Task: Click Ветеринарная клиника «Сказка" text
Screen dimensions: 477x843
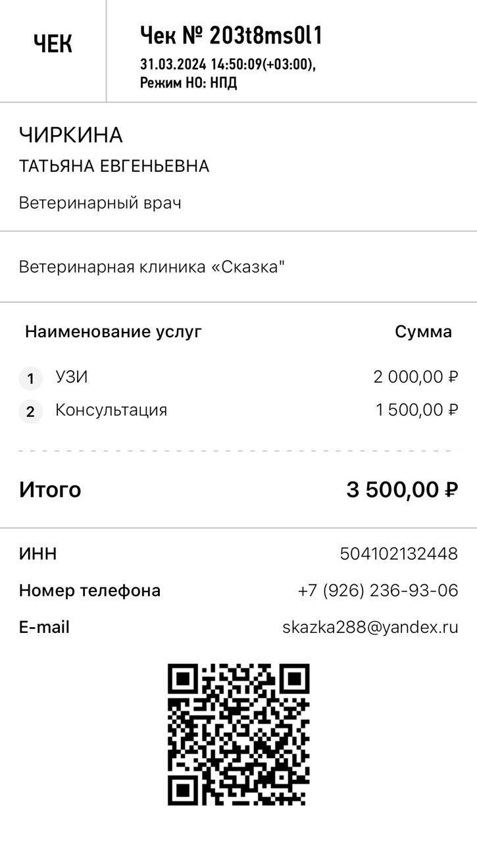Action: point(152,267)
